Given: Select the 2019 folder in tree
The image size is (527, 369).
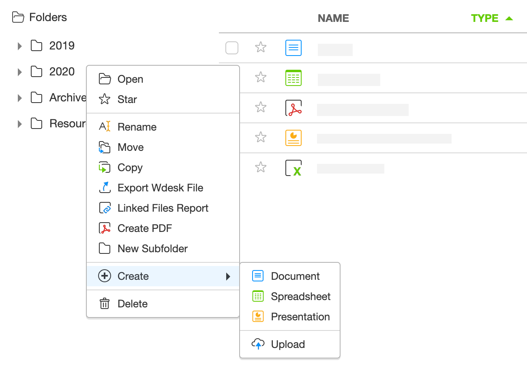Looking at the screenshot, I should tap(62, 46).
